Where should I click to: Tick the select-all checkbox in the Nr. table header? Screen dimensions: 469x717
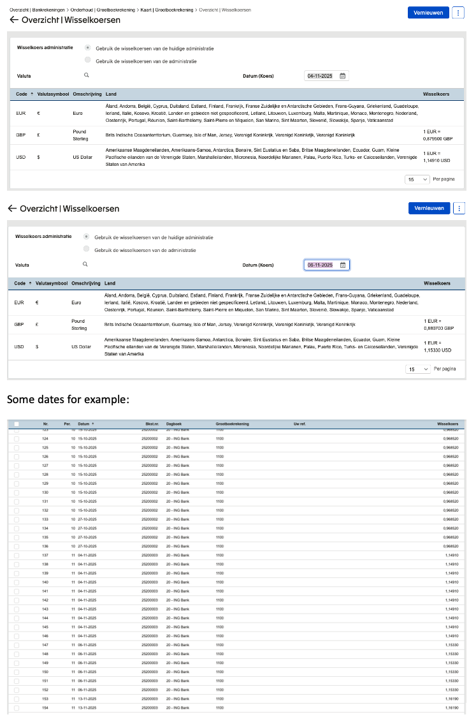(x=17, y=424)
